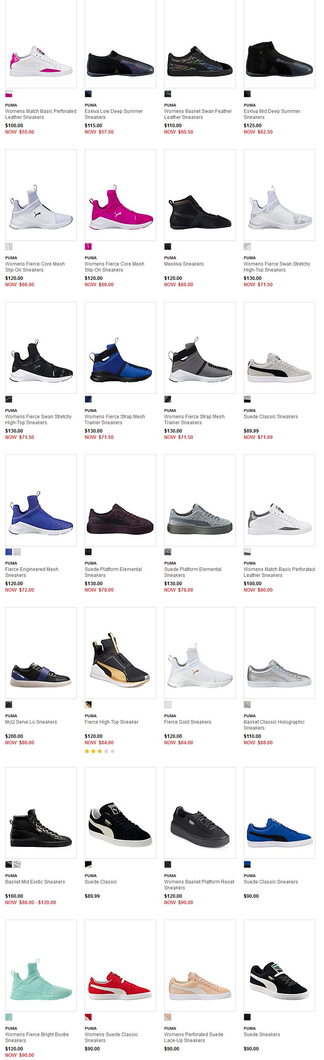Viewport: 324px width, 1060px height.
Task: Click the red Womens Suede Classic sneaker image
Action: click(120, 965)
